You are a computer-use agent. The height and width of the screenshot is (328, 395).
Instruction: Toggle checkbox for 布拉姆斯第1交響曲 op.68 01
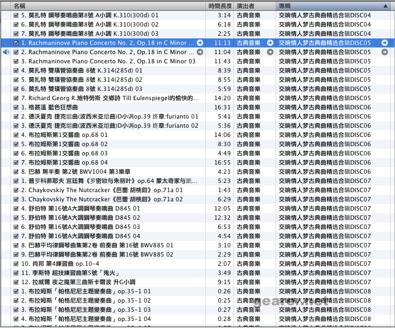(x=16, y=135)
